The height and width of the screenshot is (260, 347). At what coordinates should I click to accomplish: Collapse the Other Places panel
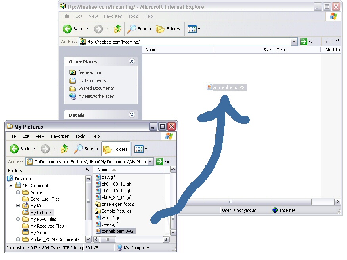[132, 61]
